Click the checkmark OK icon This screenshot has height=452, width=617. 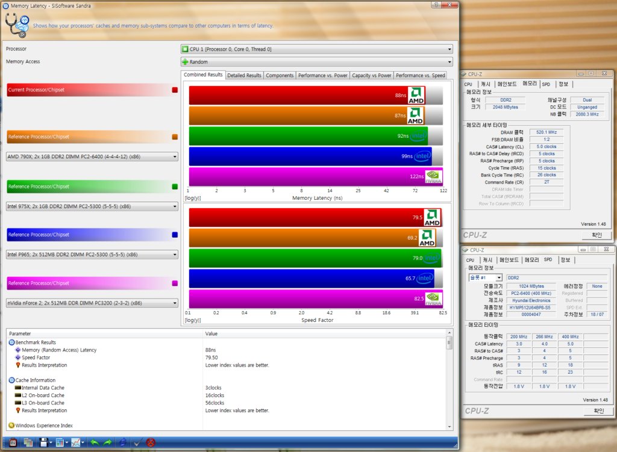tap(137, 442)
